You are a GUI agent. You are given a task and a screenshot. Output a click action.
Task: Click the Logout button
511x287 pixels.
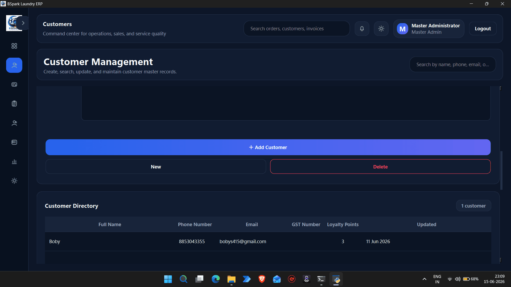pos(483,29)
